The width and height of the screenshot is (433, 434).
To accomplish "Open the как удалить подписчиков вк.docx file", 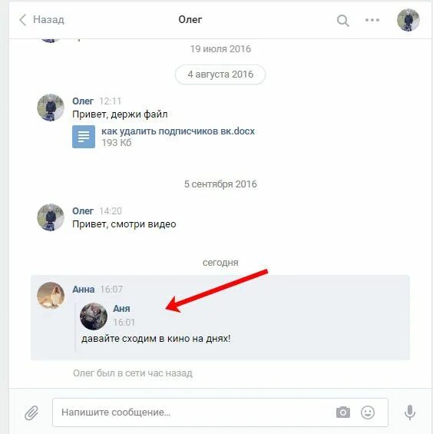I will click(x=177, y=131).
